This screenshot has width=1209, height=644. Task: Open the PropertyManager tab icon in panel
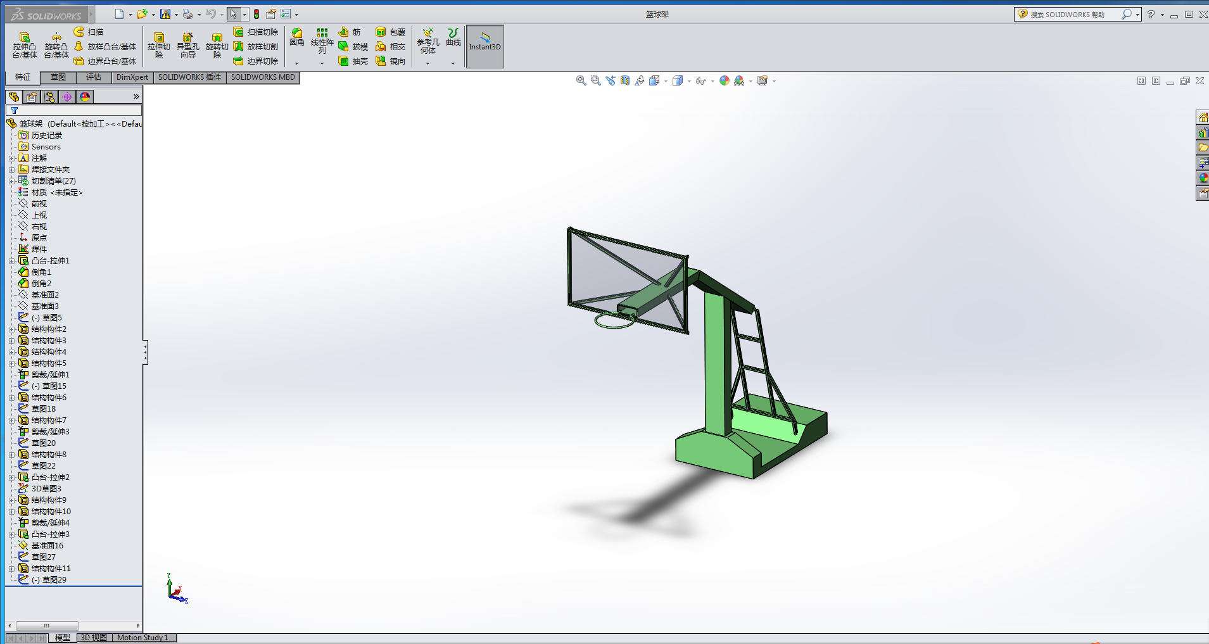(x=32, y=97)
